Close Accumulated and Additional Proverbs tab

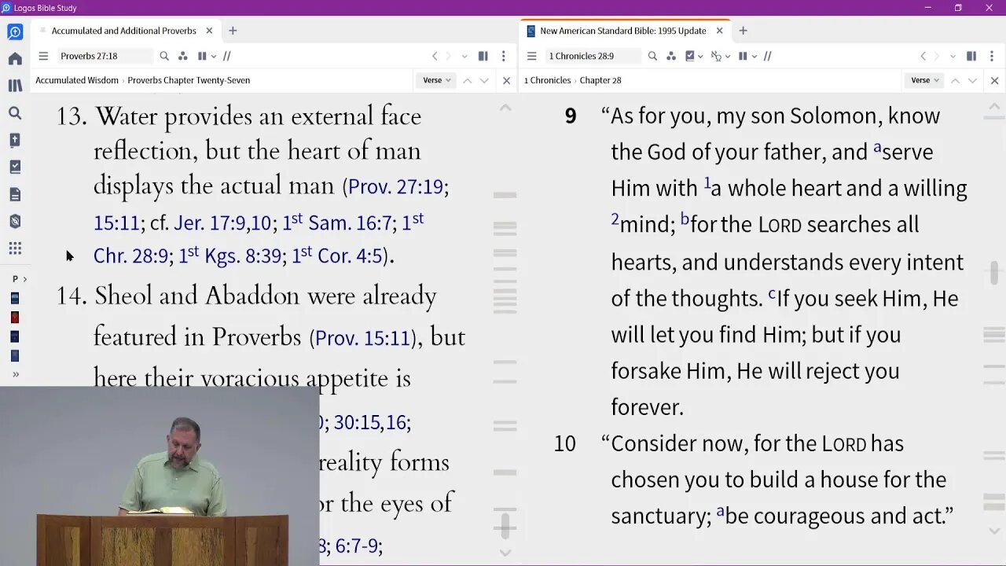coord(209,31)
